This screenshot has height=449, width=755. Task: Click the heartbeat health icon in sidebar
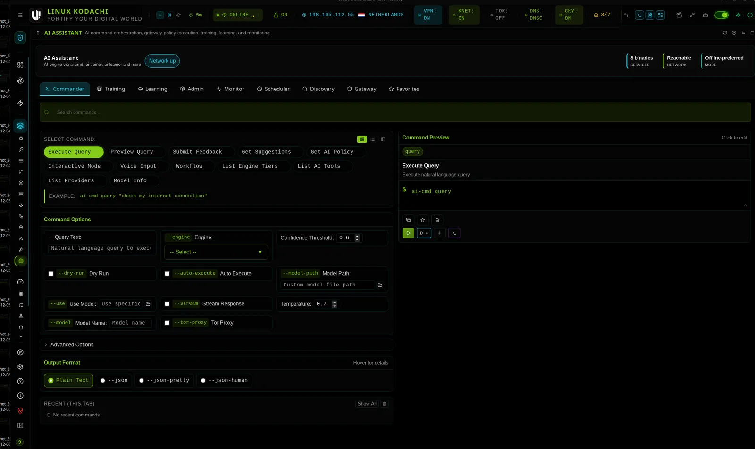(x=21, y=205)
